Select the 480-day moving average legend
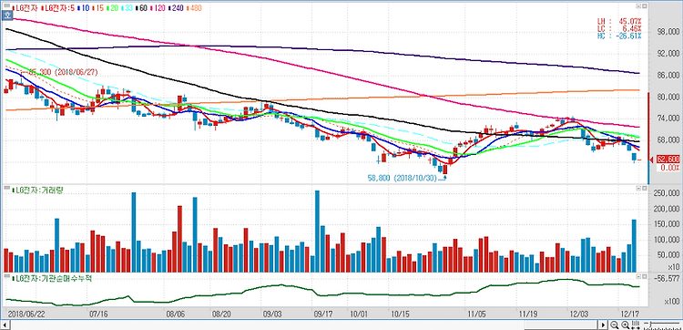 coord(194,8)
